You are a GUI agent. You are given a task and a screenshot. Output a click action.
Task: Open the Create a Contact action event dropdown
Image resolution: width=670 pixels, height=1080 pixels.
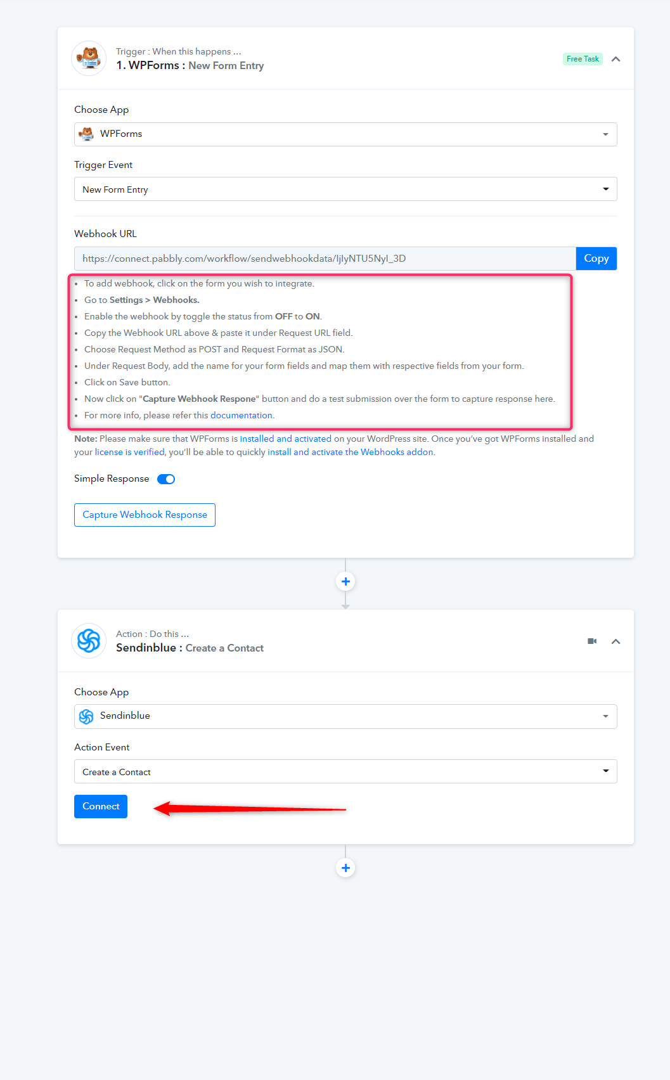(345, 771)
